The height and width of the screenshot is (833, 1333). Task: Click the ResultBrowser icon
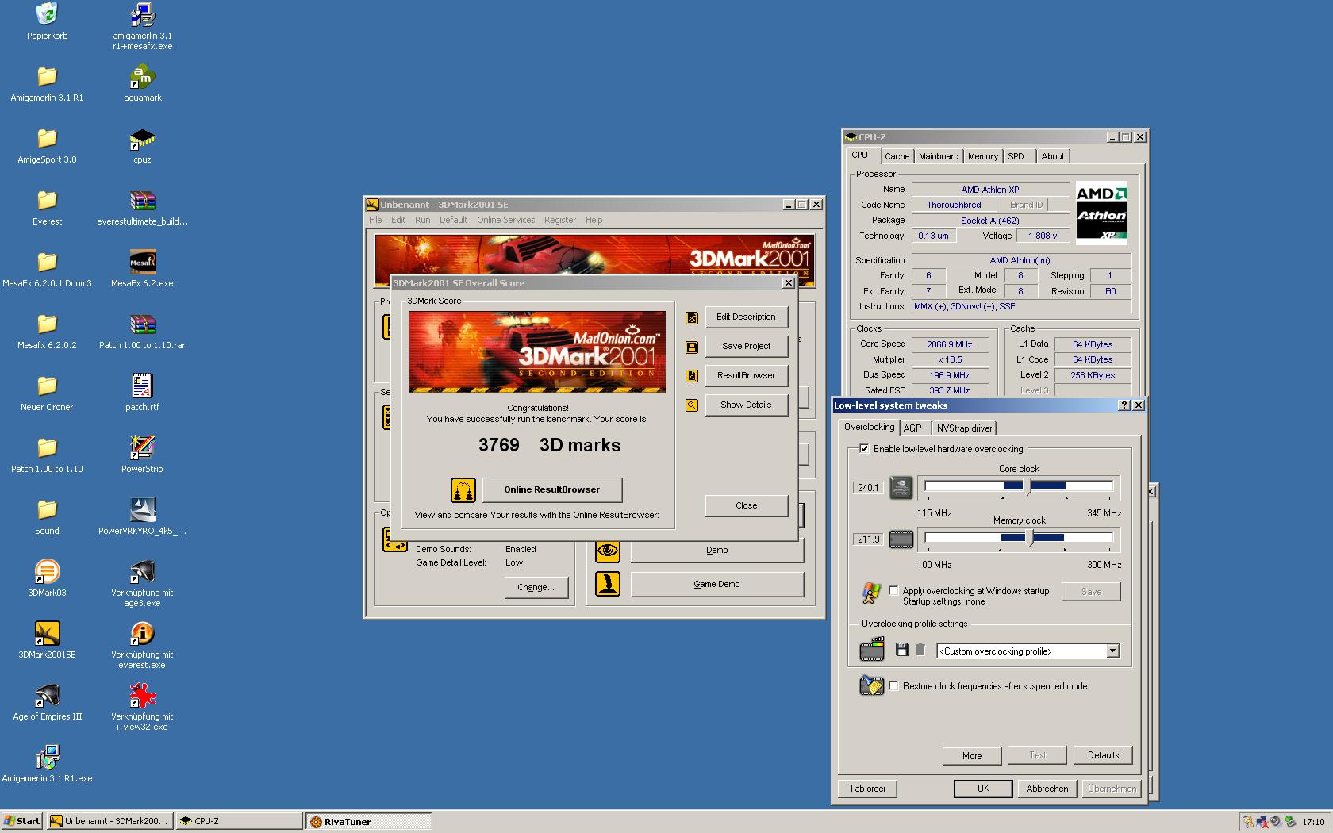pos(692,376)
